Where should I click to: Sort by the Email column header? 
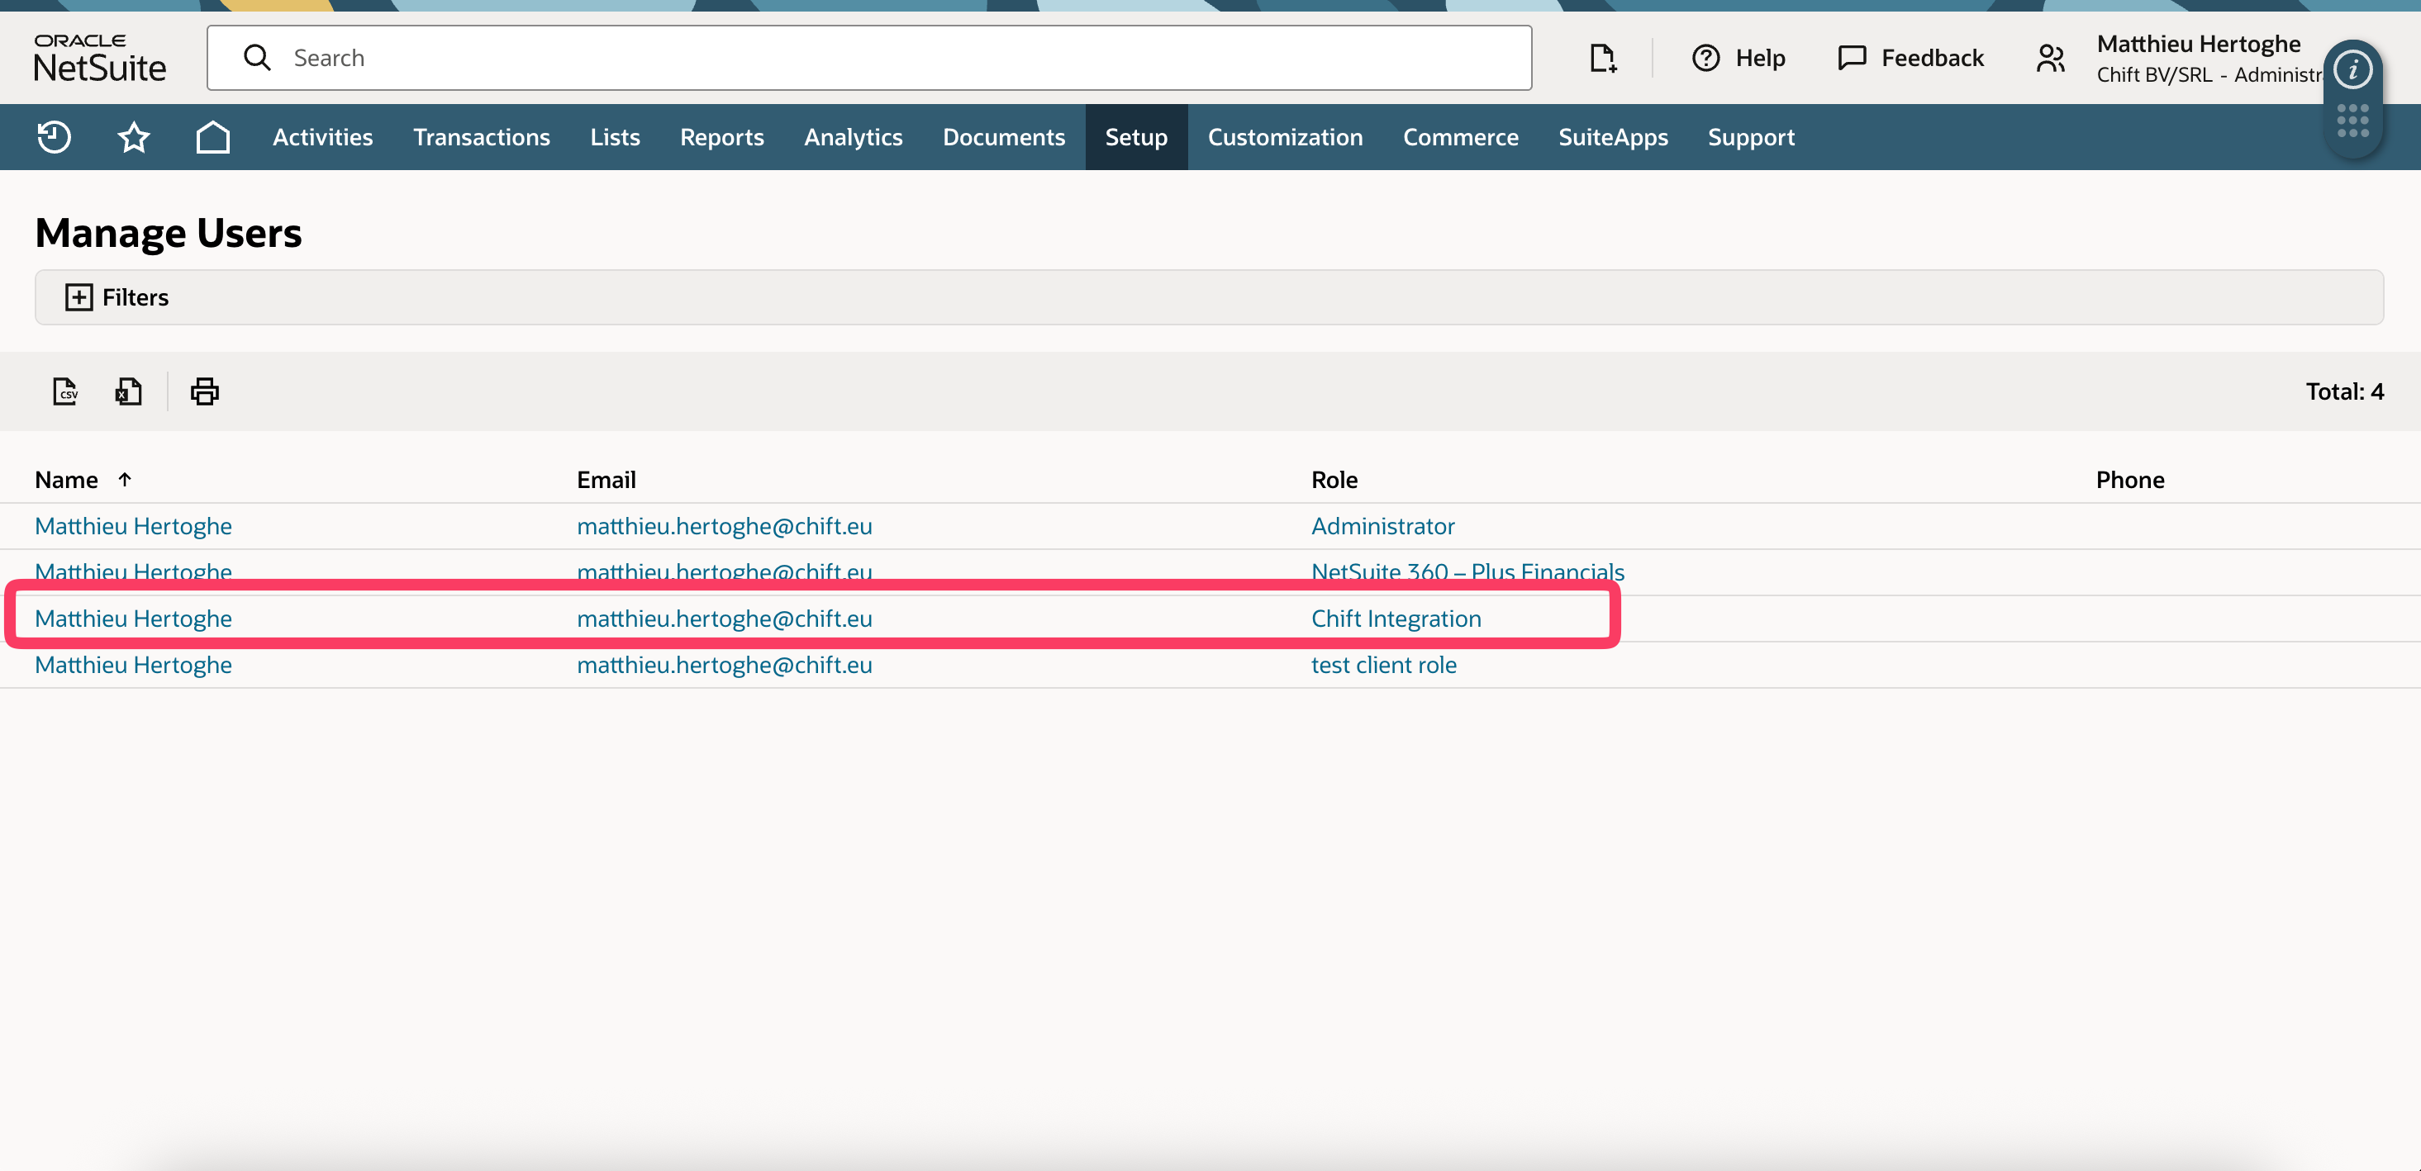(606, 480)
